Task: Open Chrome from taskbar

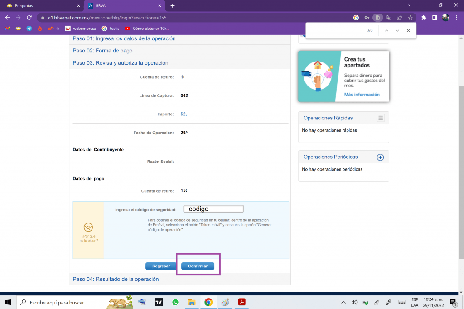Action: tap(208, 302)
